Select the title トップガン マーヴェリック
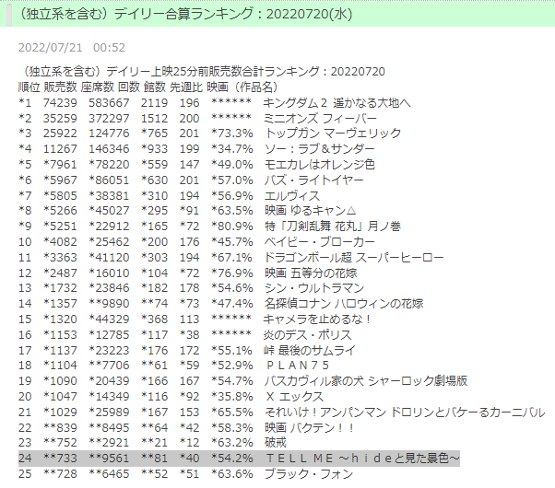 (333, 134)
